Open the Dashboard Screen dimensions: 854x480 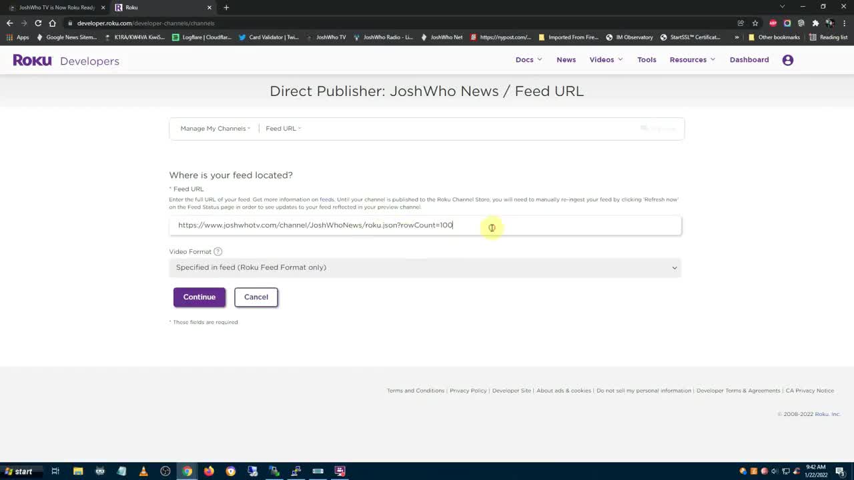pos(749,60)
